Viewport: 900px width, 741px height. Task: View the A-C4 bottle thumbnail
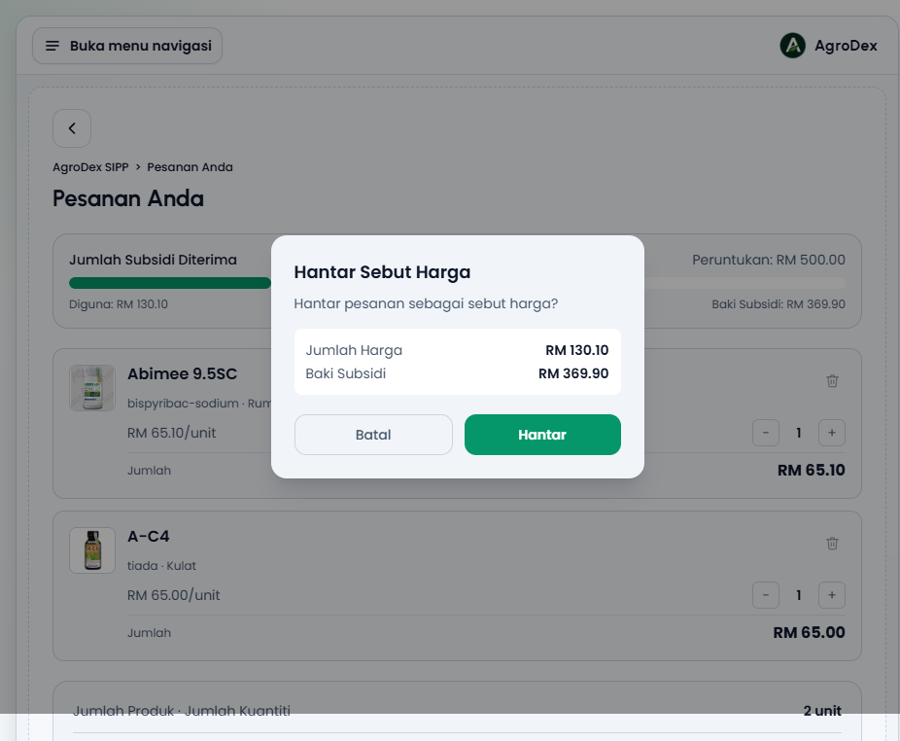tap(92, 550)
